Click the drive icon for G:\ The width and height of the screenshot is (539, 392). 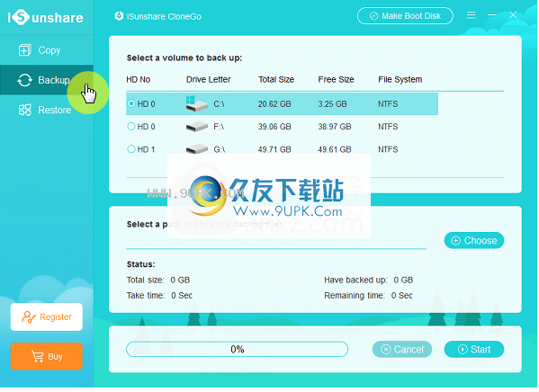(x=197, y=149)
